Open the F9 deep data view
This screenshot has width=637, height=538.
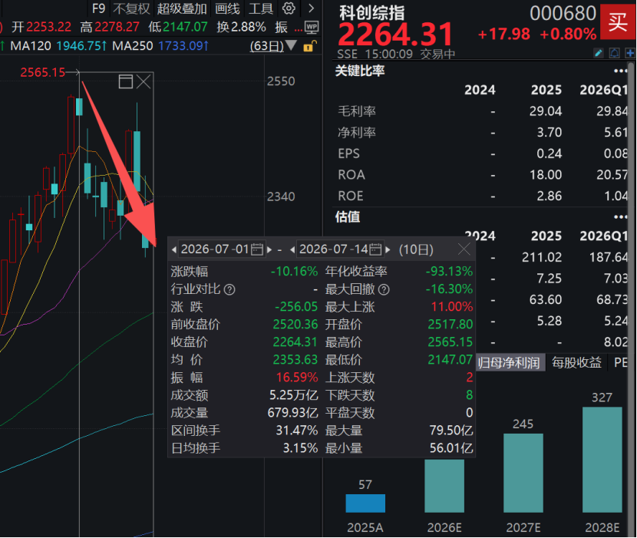[x=99, y=8]
